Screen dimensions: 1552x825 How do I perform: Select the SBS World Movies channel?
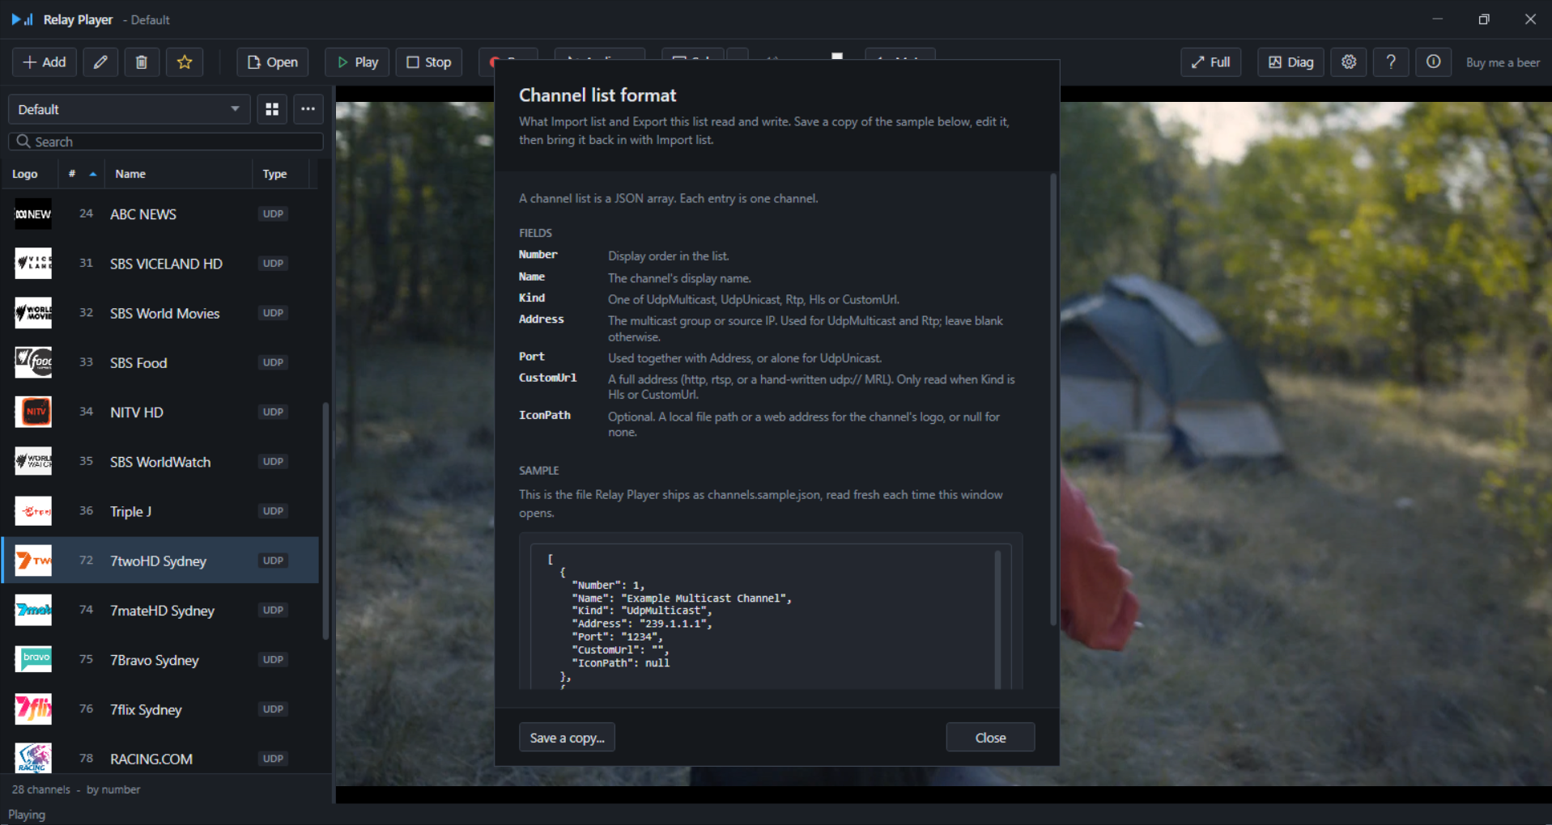click(x=160, y=313)
